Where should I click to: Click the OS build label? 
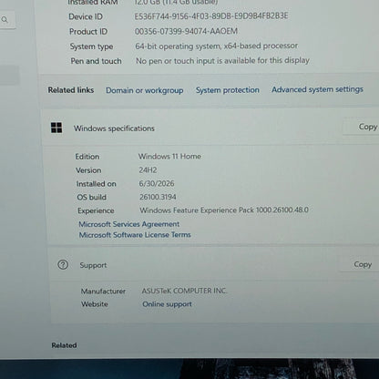tap(92, 197)
